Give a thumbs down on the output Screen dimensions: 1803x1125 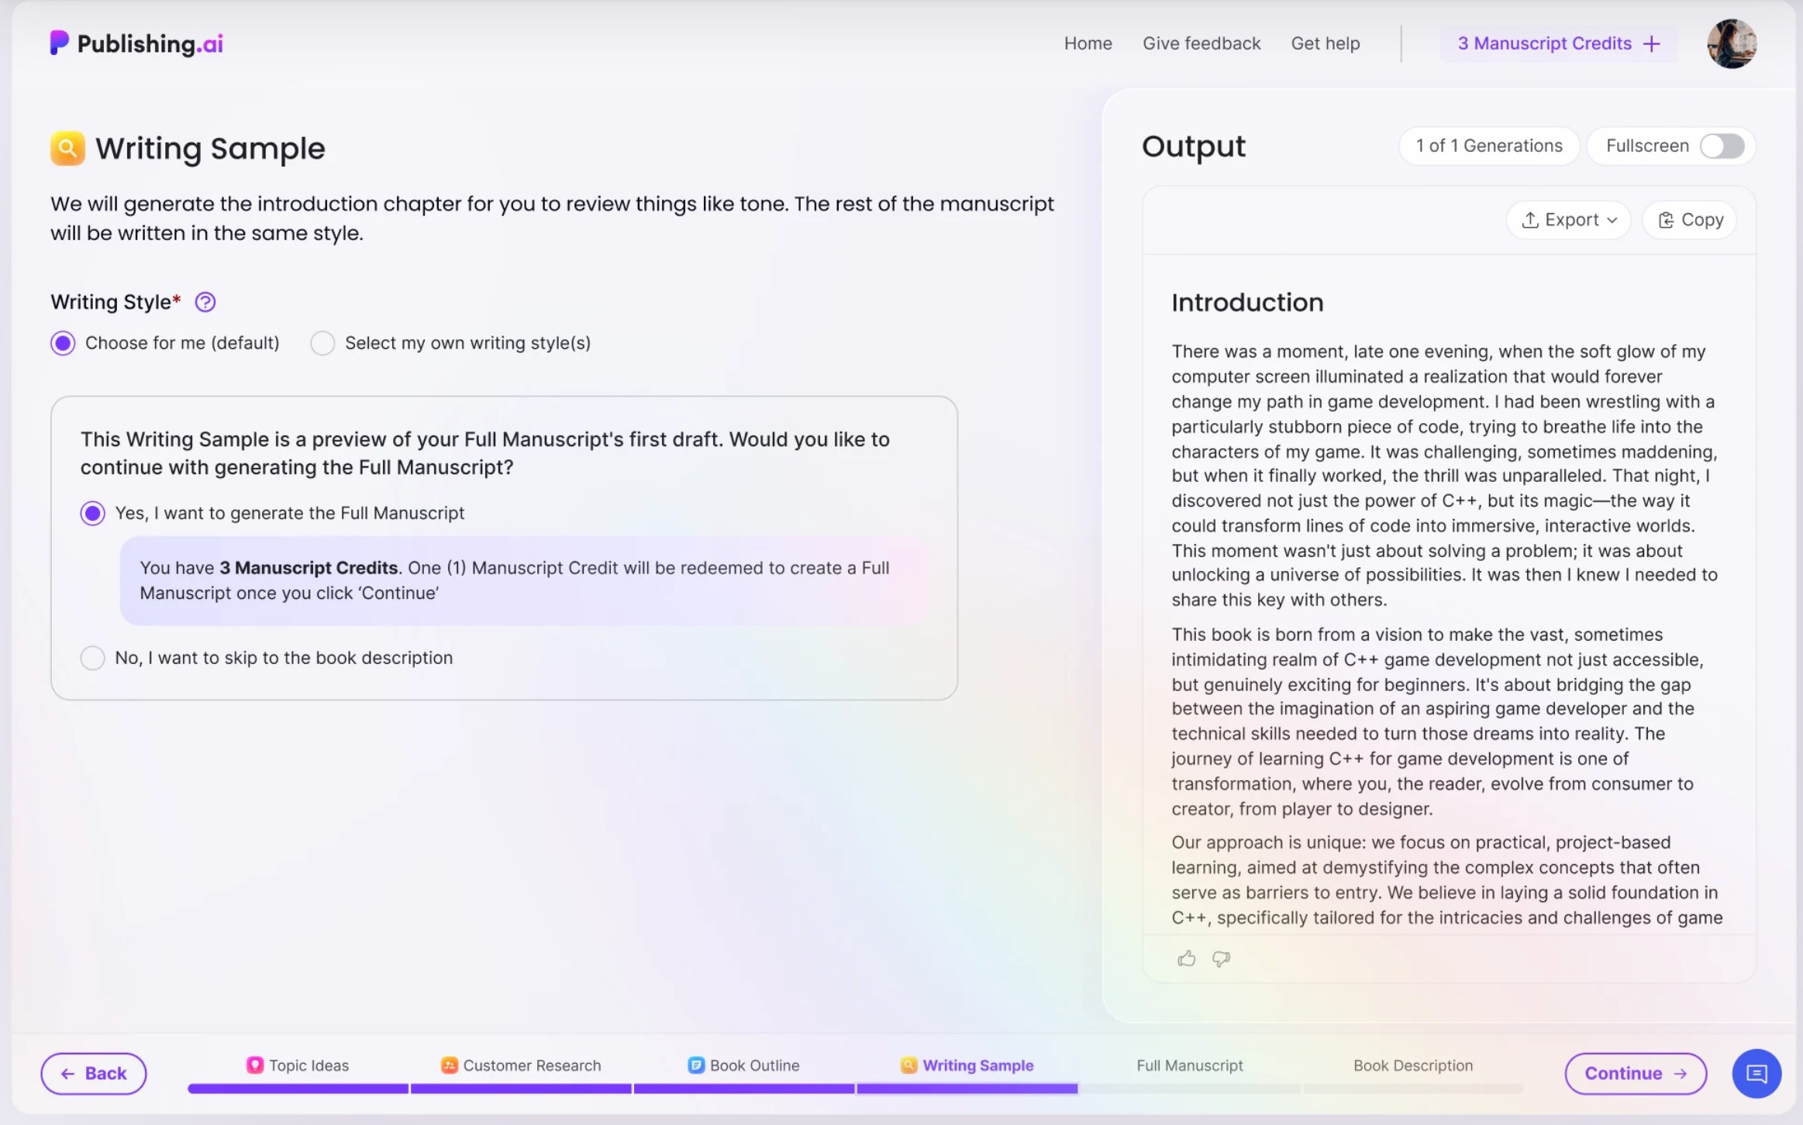click(1221, 959)
